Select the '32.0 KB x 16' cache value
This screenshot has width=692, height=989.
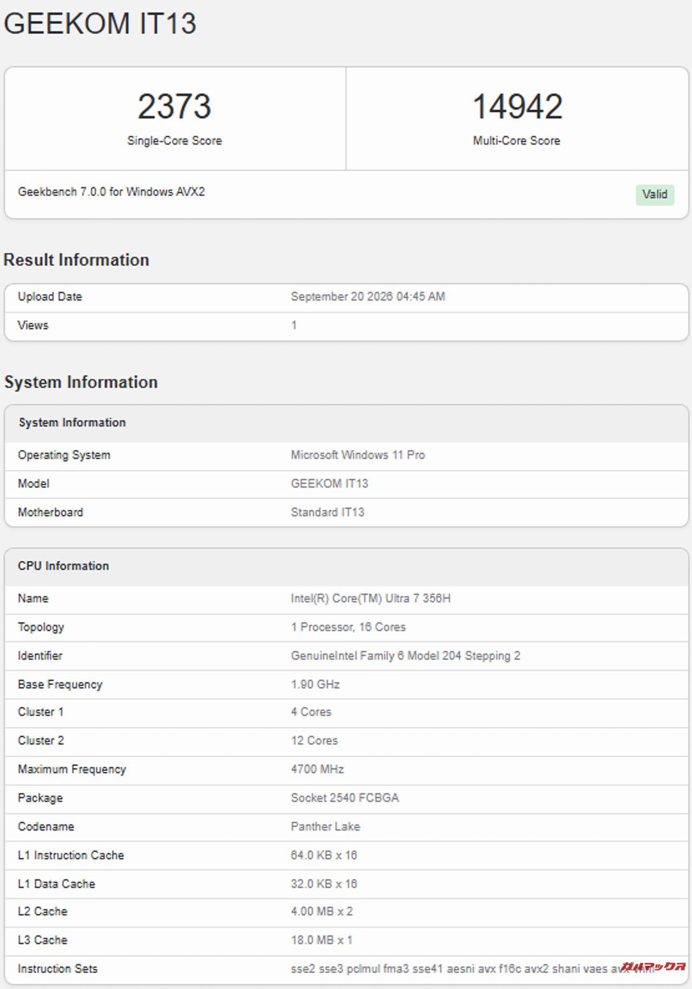[x=324, y=884]
